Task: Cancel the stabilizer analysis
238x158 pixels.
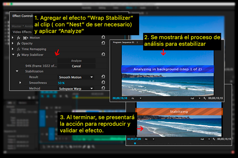Action: tap(76, 66)
